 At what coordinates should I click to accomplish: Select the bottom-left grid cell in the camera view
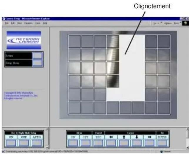point(75,108)
